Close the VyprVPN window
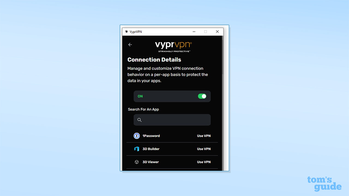This screenshot has width=349, height=196. (217, 32)
